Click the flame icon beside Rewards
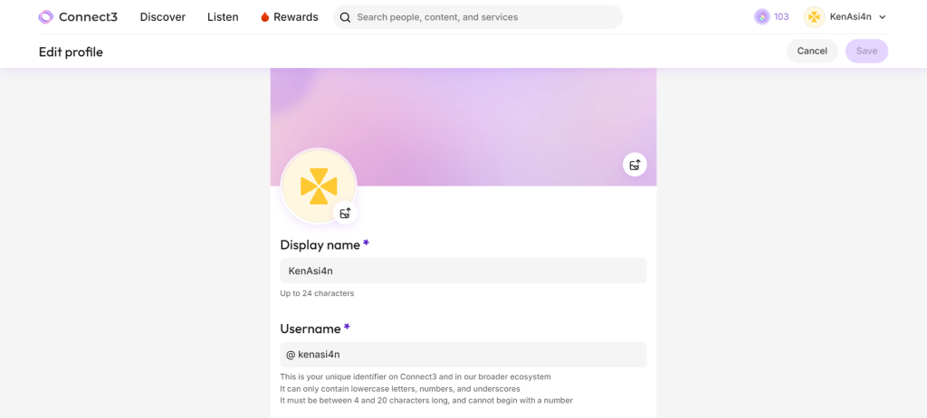Screen dimensions: 927x418 [x=264, y=17]
